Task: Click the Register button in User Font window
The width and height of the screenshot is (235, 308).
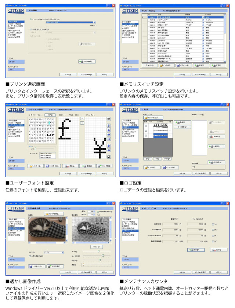Action: (x=87, y=166)
